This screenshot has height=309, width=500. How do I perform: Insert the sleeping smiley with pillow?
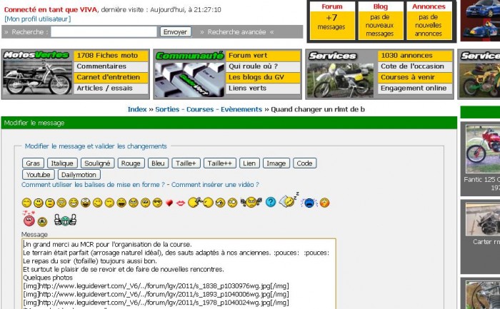tap(289, 200)
